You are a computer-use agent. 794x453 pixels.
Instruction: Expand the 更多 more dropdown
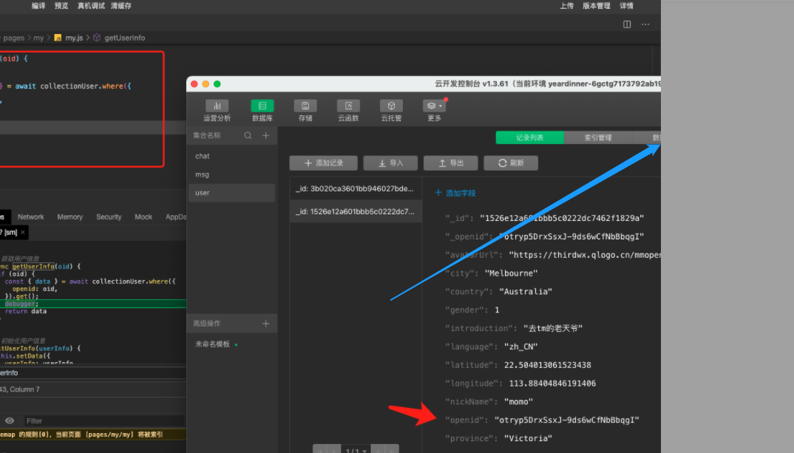(434, 110)
